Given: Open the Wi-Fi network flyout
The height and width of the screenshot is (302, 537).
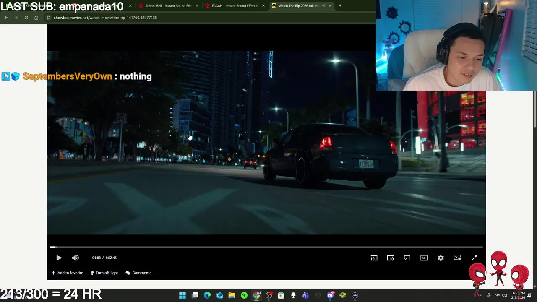Looking at the screenshot, I should [498, 295].
